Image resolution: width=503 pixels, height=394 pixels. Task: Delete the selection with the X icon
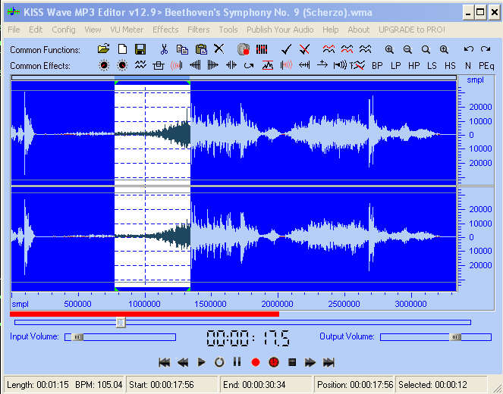(218, 49)
